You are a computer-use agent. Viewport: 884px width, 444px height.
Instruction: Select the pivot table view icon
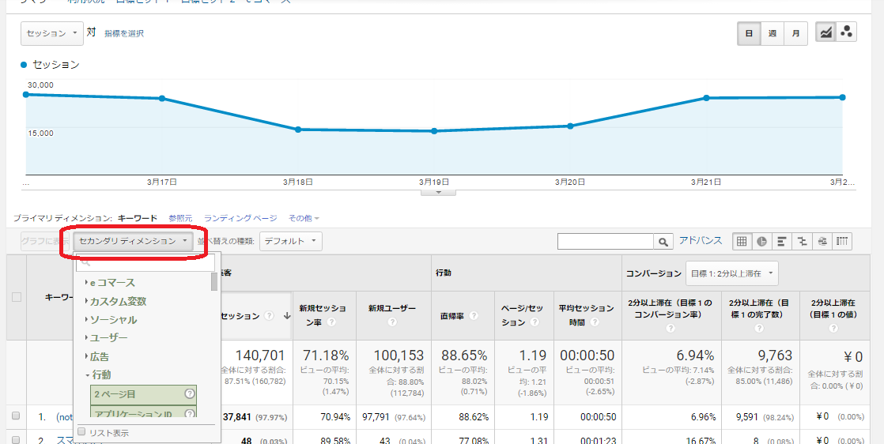click(x=843, y=241)
